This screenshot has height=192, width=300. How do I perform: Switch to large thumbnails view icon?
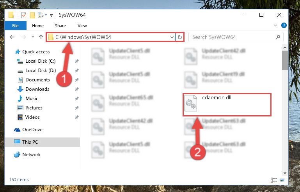282,180
